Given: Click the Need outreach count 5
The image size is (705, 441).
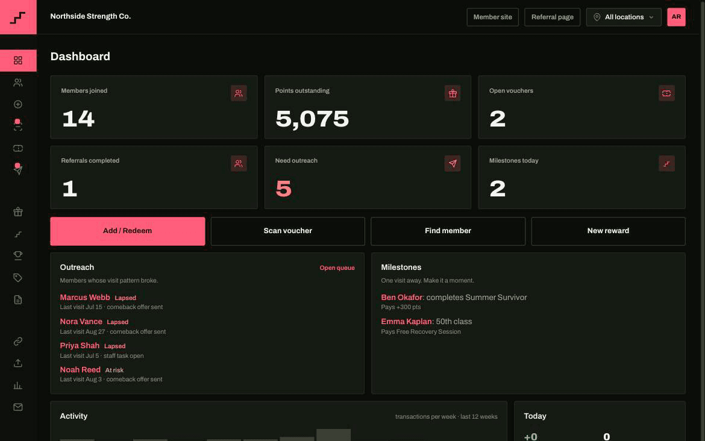Looking at the screenshot, I should tap(284, 189).
